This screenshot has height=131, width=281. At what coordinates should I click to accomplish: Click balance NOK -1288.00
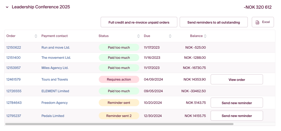195,58
